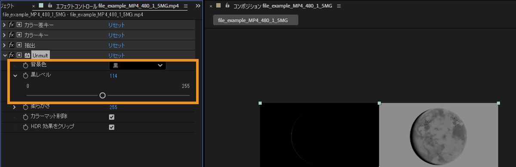Viewport: 516px width, 167px height.
Task: Expand the 抽出 effect properties
Action: pyautogui.click(x=4, y=45)
